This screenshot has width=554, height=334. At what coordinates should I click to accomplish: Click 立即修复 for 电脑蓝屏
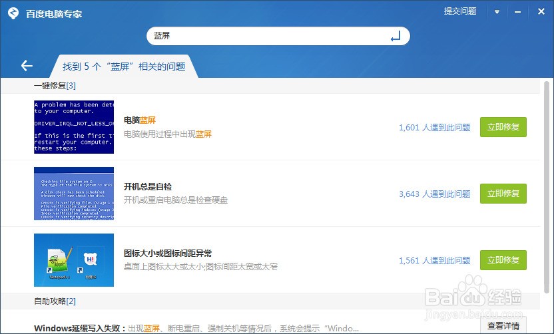[x=503, y=127]
